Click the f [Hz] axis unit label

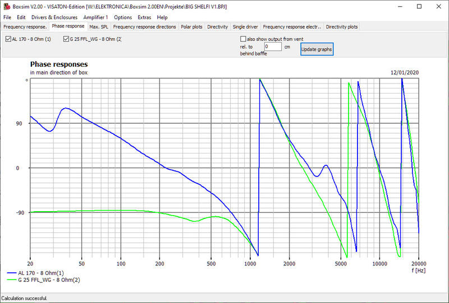tap(419, 270)
